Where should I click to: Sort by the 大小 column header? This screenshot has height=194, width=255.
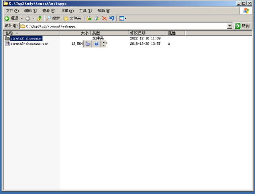click(75, 33)
